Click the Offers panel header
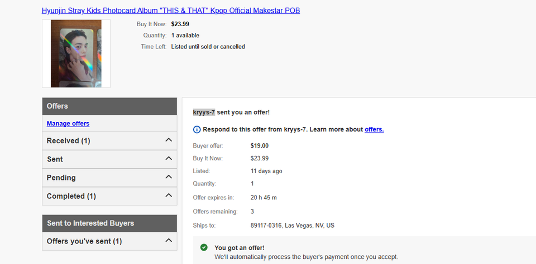 pyautogui.click(x=109, y=106)
